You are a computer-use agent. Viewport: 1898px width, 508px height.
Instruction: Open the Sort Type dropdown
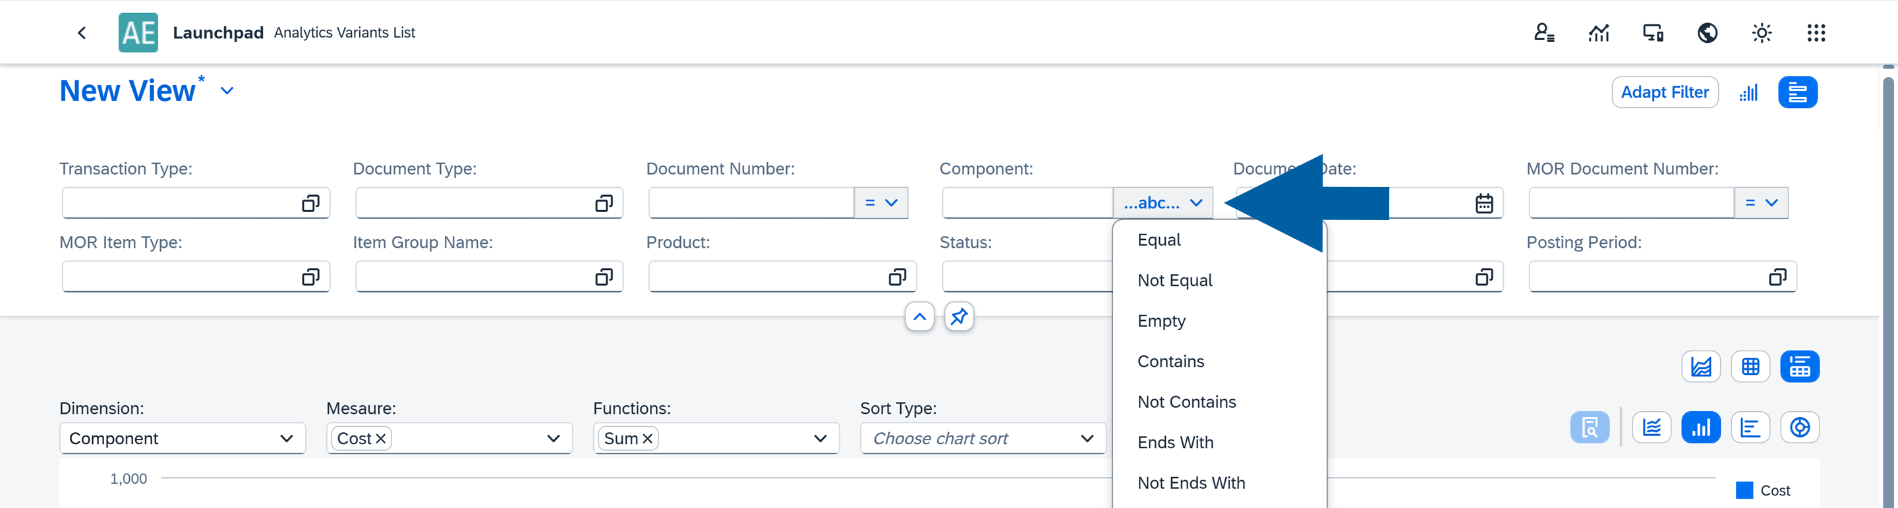(x=1086, y=439)
